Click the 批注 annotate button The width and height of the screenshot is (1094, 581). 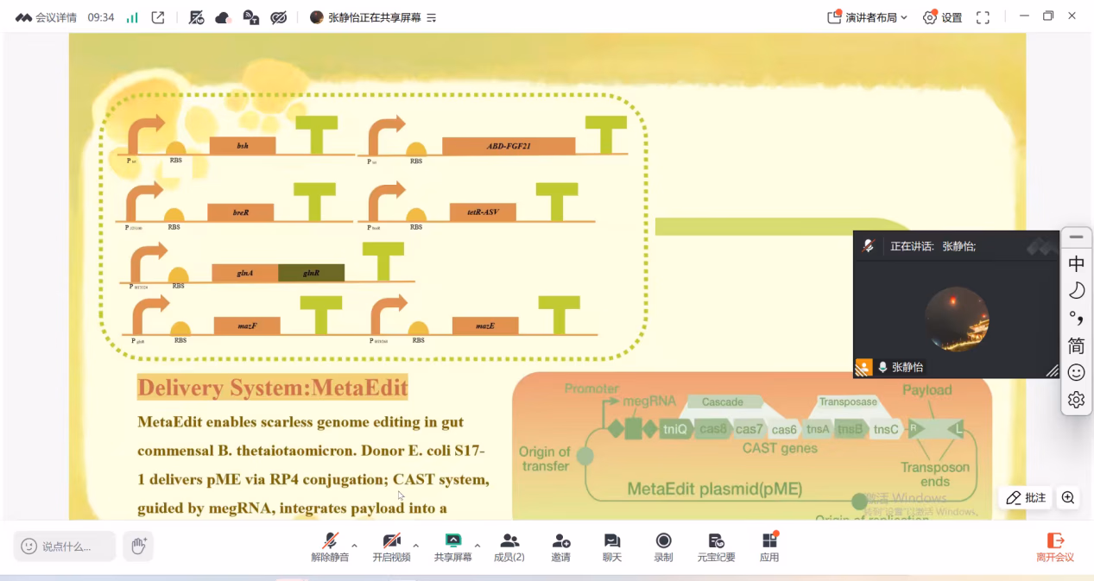[1025, 498]
